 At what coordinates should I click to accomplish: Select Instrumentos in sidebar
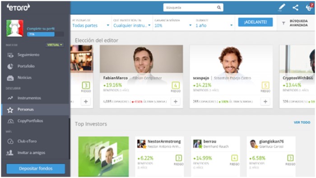pos(36,98)
